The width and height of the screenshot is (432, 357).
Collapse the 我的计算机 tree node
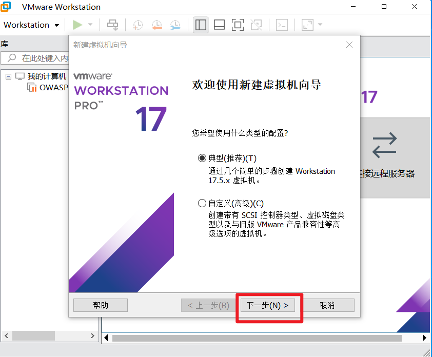[x=9, y=76]
